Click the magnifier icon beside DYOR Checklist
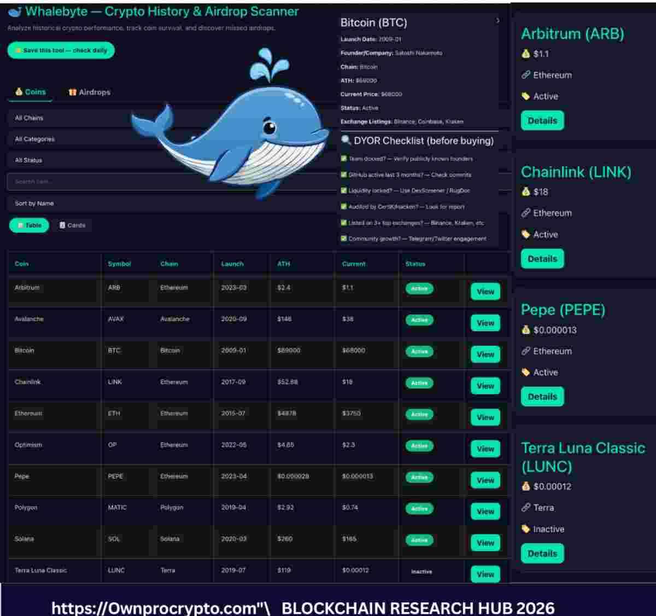This screenshot has width=656, height=616. 346,141
